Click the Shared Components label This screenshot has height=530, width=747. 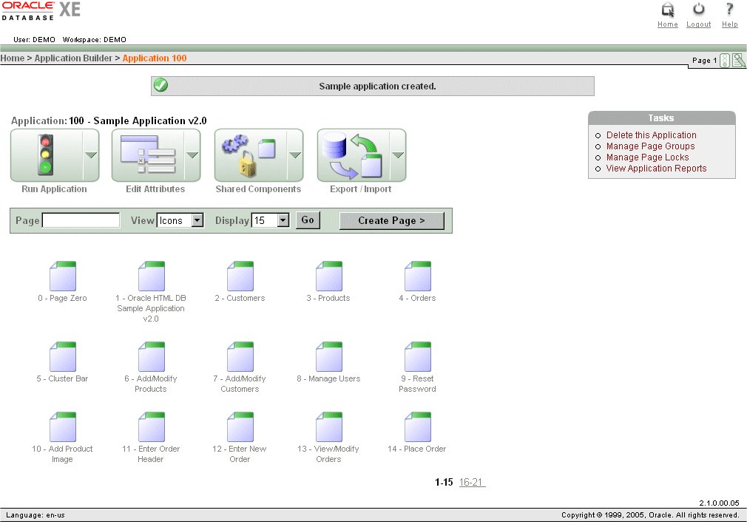point(258,189)
